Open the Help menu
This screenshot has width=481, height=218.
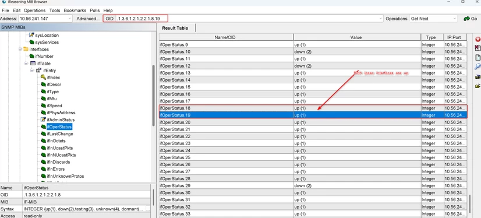pyautogui.click(x=108, y=10)
